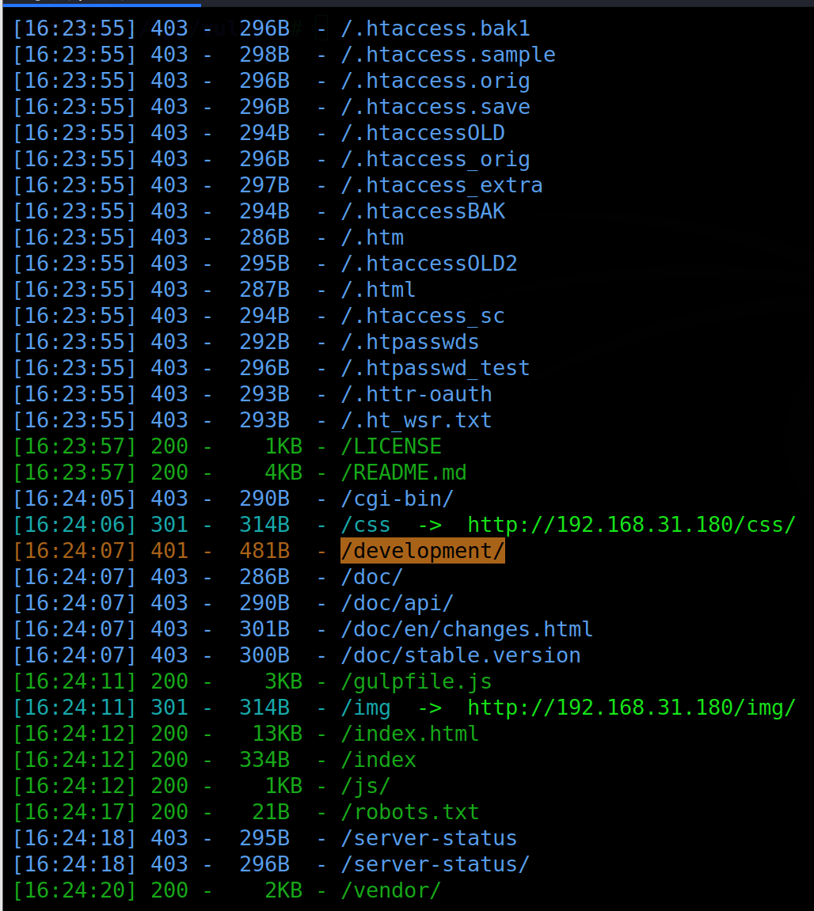
Task: Click the /img source path
Action: [x=366, y=708]
